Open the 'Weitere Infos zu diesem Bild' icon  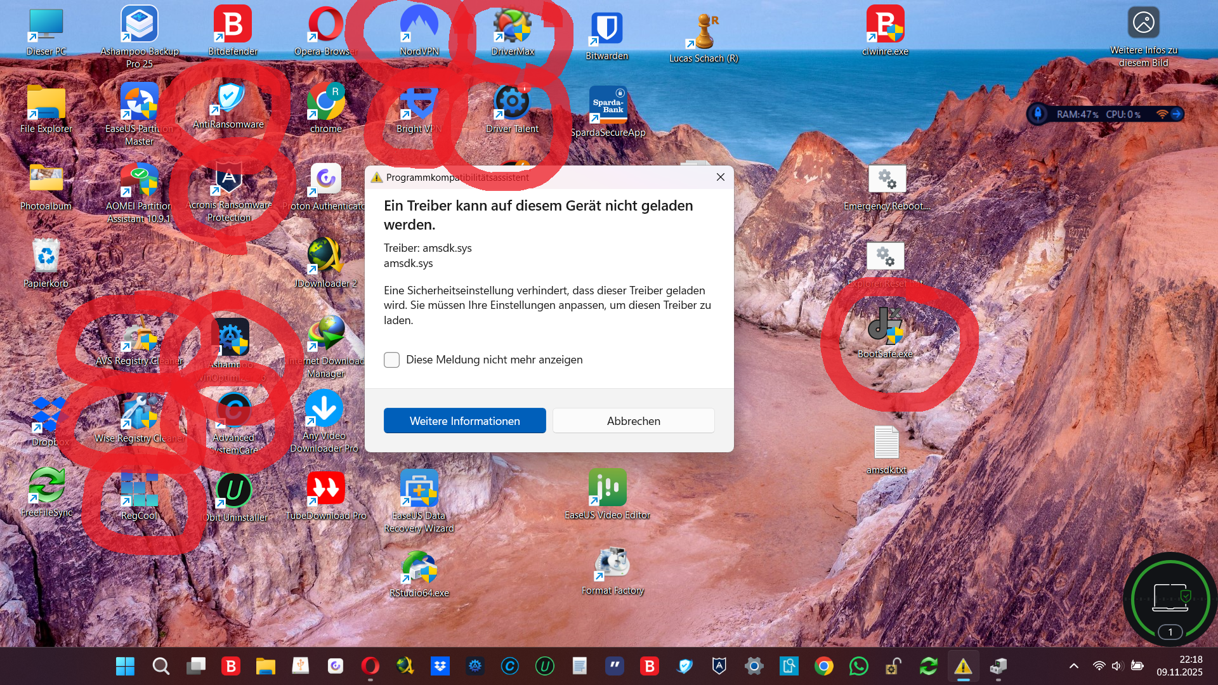pos(1143,23)
